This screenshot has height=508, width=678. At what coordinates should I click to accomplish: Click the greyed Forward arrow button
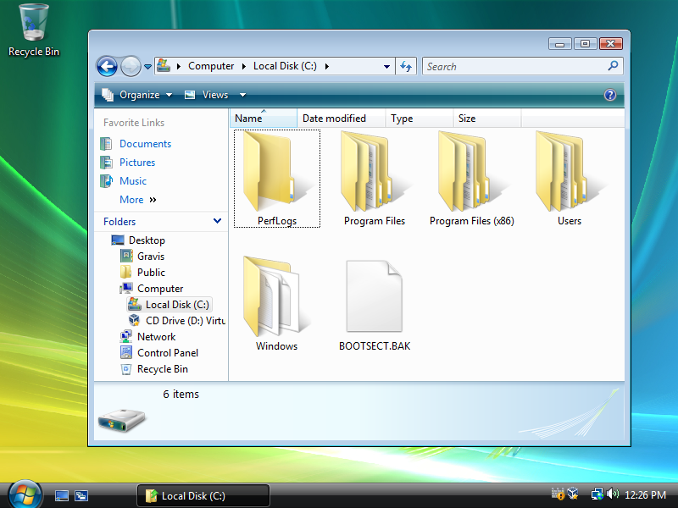131,67
